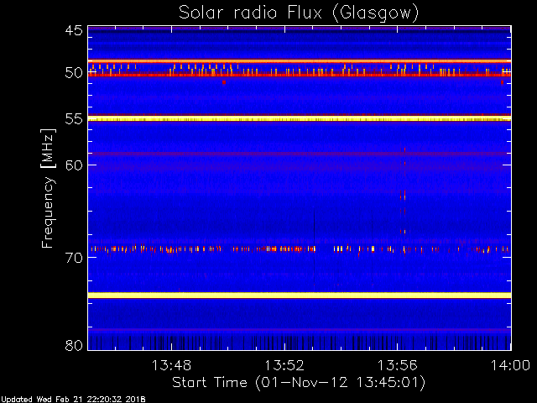This screenshot has height=403, width=537.
Task: Click the 70 frequency tick label
Action: (x=74, y=258)
